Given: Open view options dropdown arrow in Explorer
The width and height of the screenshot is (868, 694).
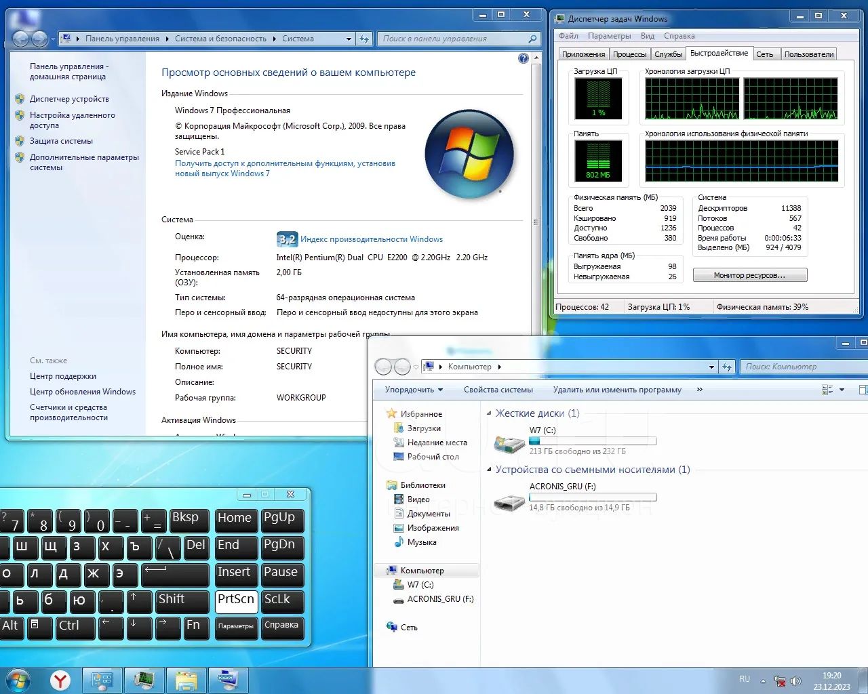Looking at the screenshot, I should tap(842, 390).
